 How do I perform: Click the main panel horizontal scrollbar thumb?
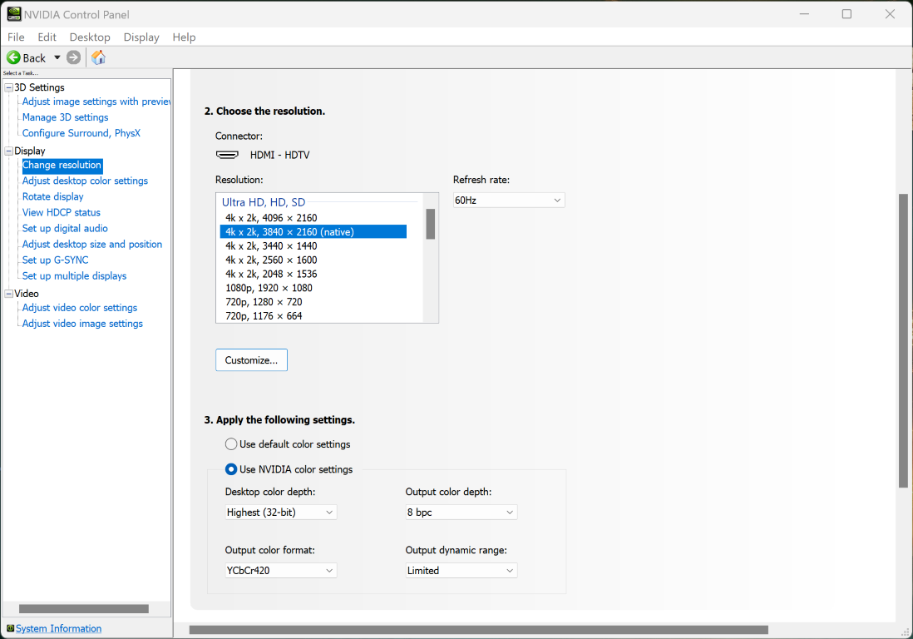tap(479, 630)
